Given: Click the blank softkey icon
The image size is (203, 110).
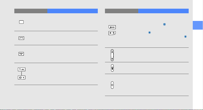Looking at the screenshot, I should (x=21, y=22).
